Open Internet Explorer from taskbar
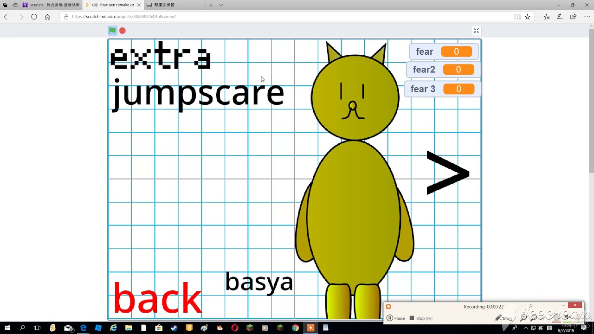Screen dimensions: 594x334 pos(114,328)
